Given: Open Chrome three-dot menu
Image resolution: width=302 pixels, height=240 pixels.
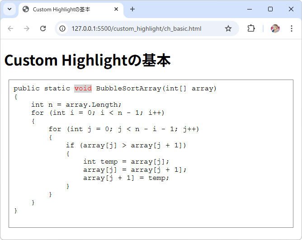Looking at the screenshot, I should click(292, 28).
